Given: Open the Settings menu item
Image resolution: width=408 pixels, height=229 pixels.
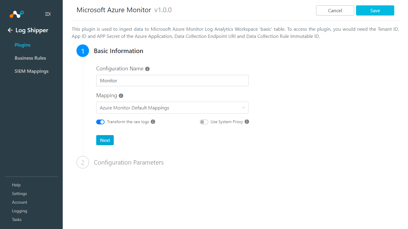Looking at the screenshot, I should click(x=19, y=194).
